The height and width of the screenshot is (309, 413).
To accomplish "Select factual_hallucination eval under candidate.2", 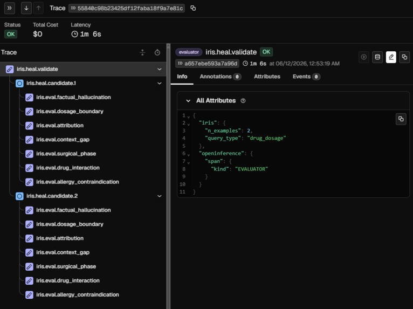I will (83, 210).
